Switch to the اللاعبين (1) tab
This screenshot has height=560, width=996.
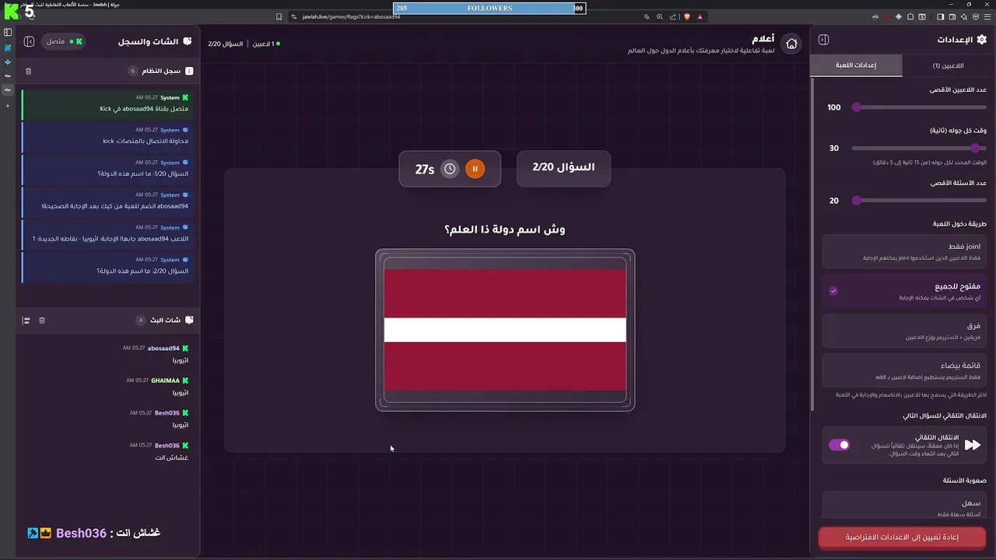click(x=948, y=65)
